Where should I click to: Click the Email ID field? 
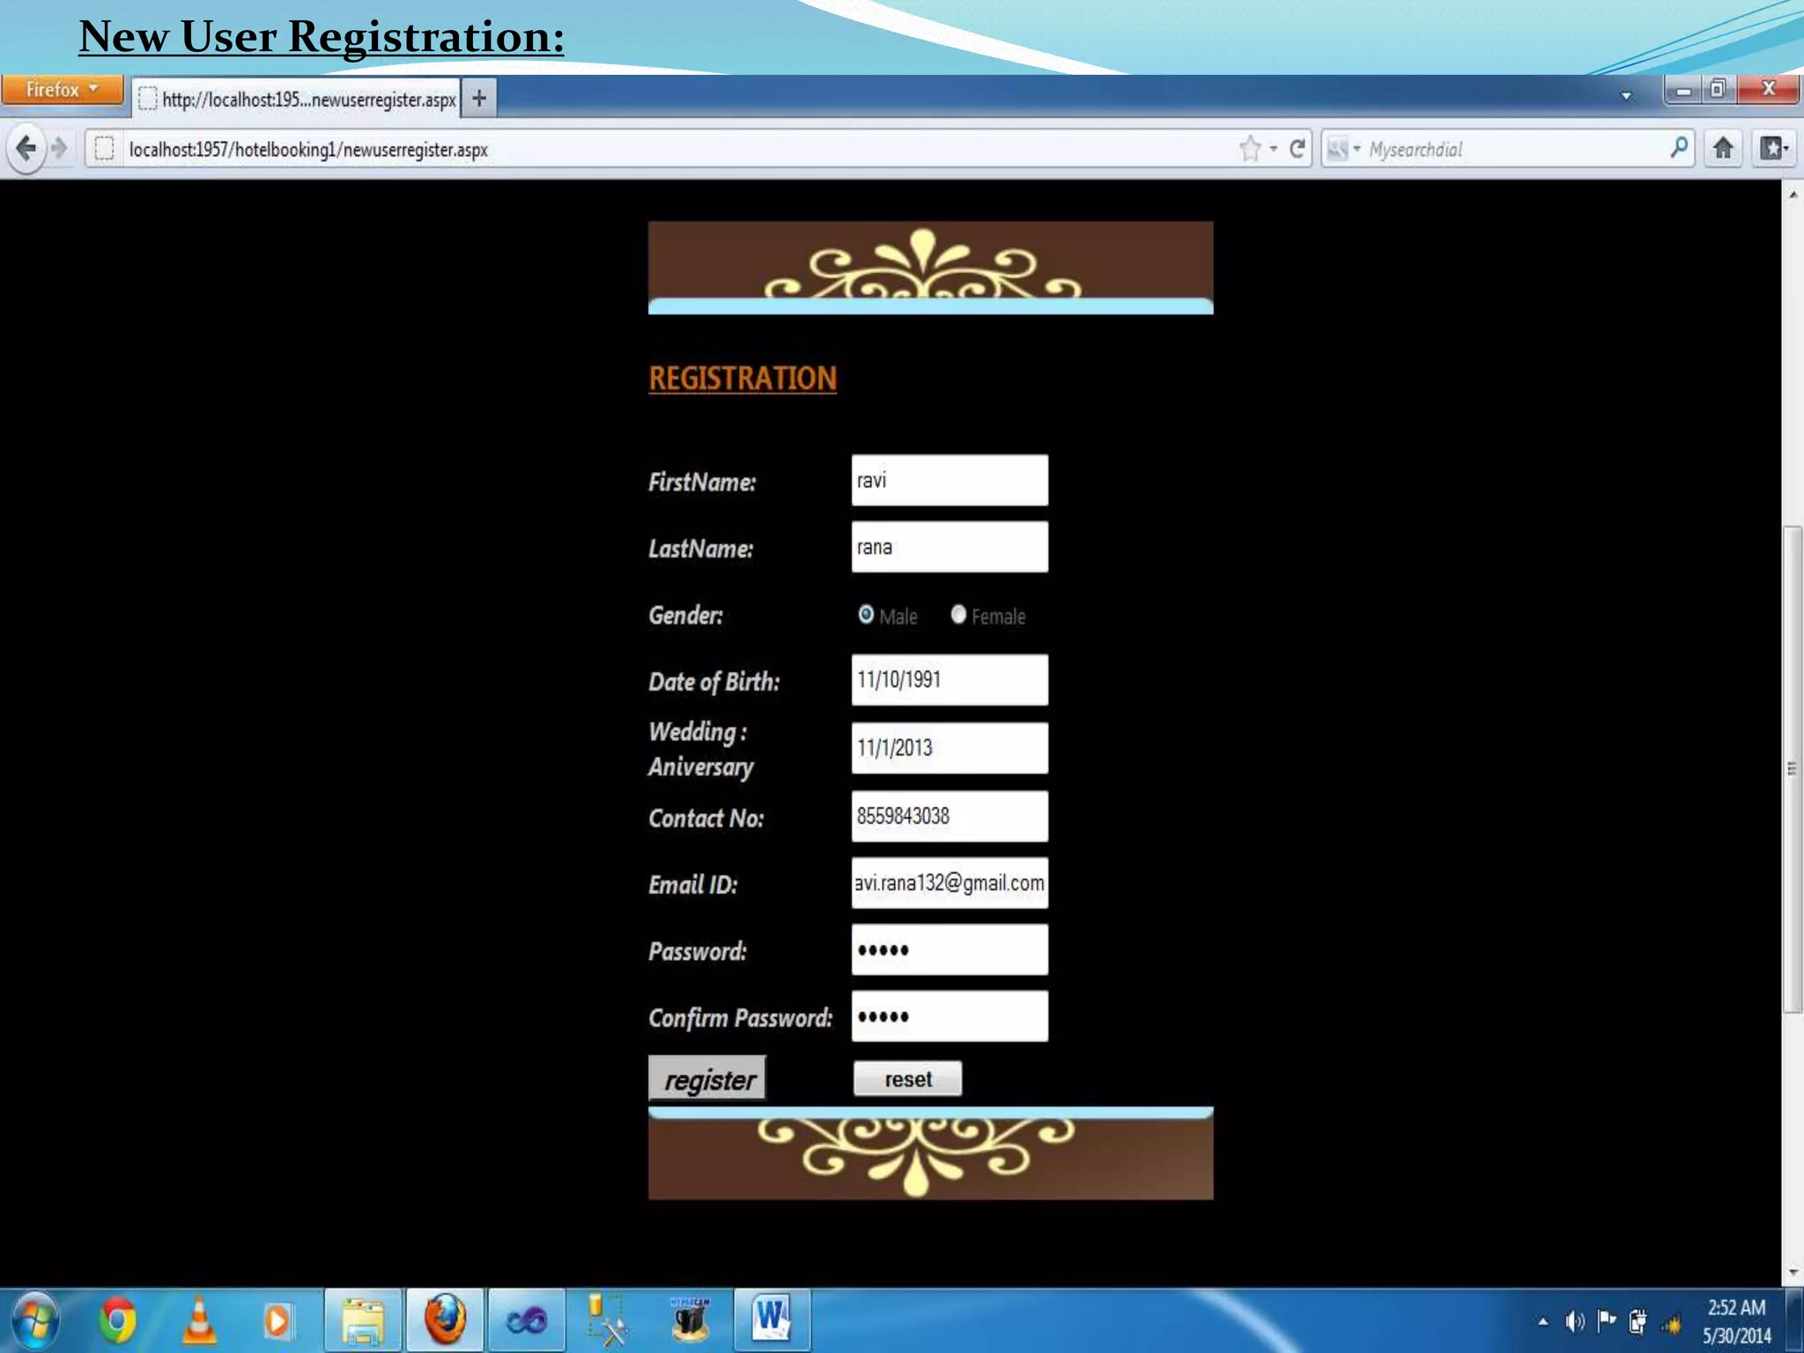coord(950,883)
